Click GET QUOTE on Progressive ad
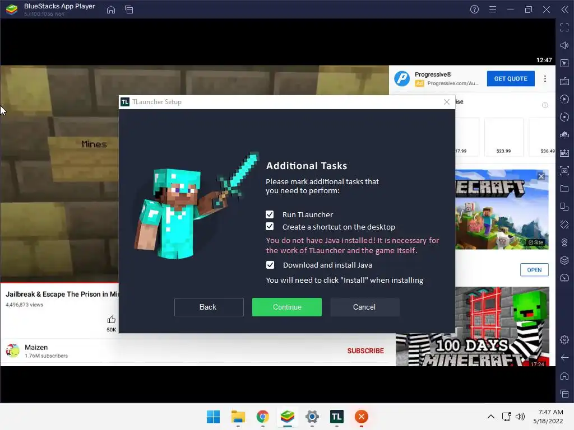Viewport: 574px width, 430px height. click(x=511, y=78)
